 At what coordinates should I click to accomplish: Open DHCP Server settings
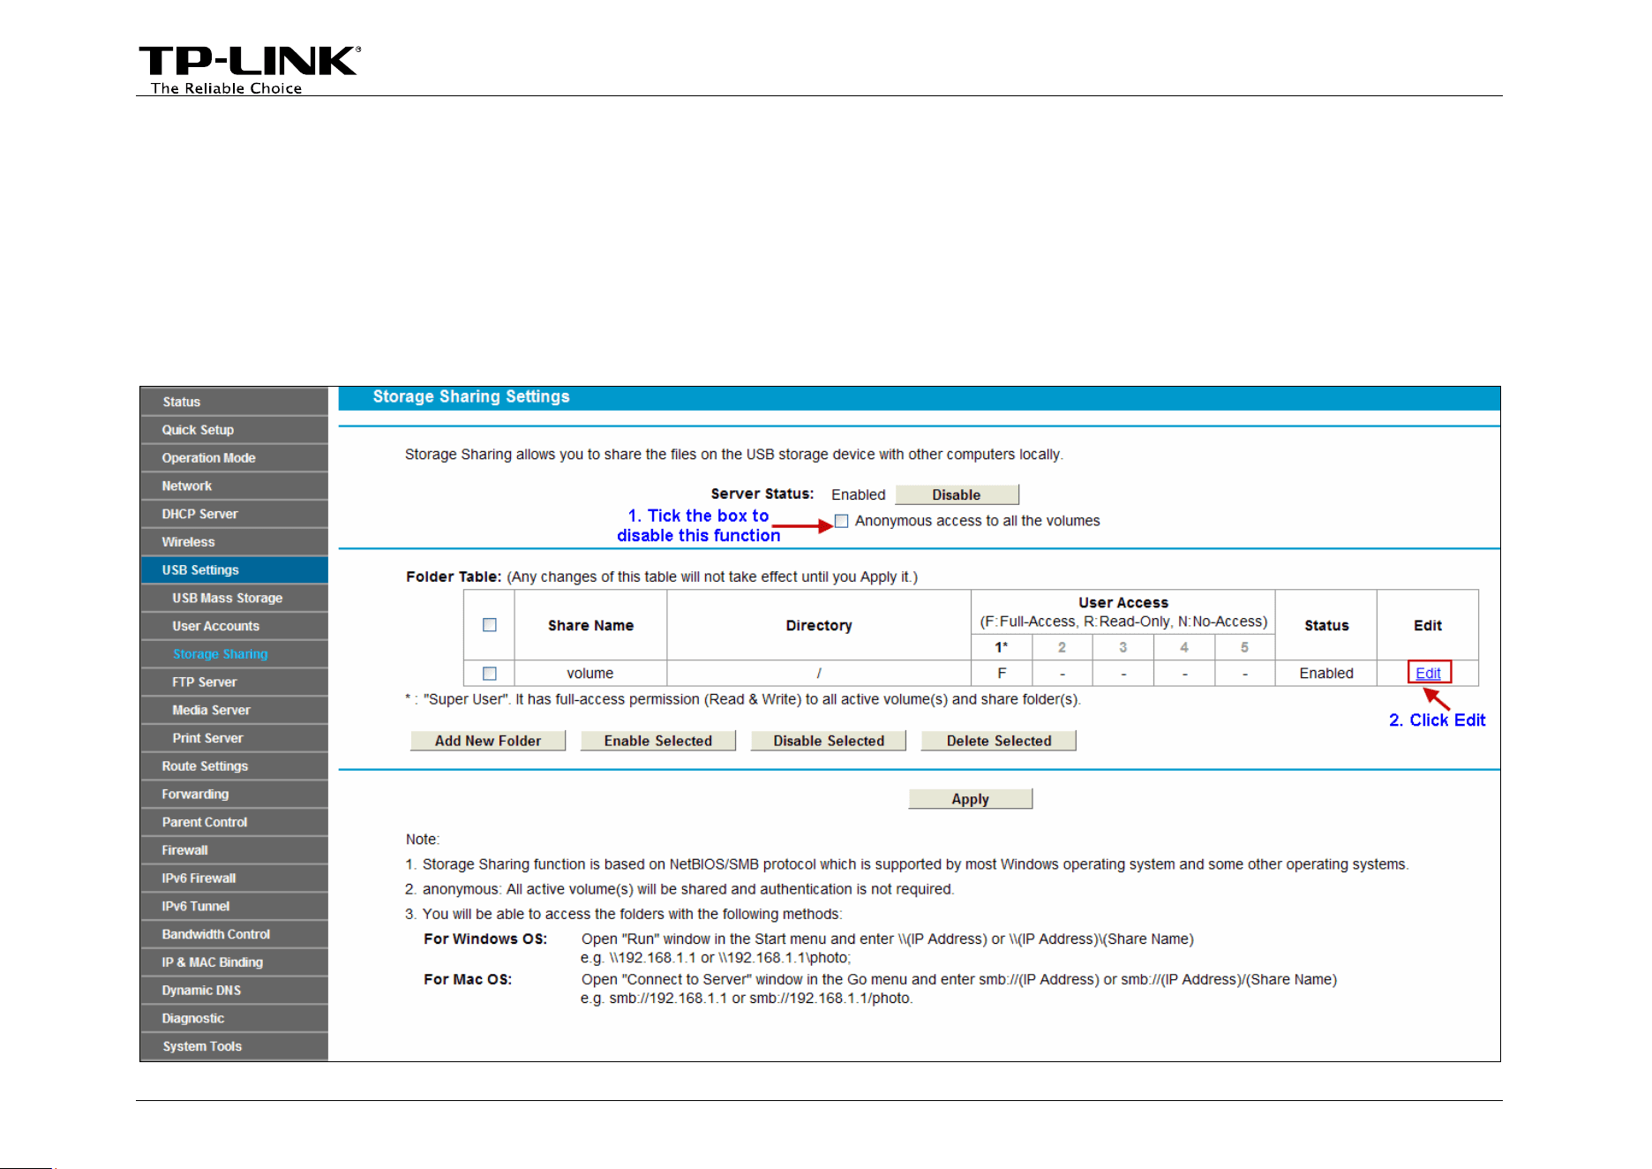(x=234, y=514)
